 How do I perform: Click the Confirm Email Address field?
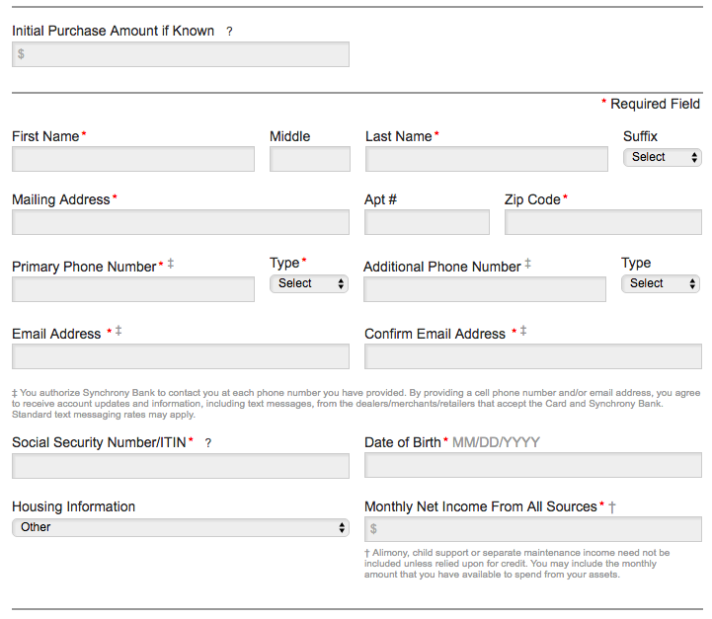[533, 356]
